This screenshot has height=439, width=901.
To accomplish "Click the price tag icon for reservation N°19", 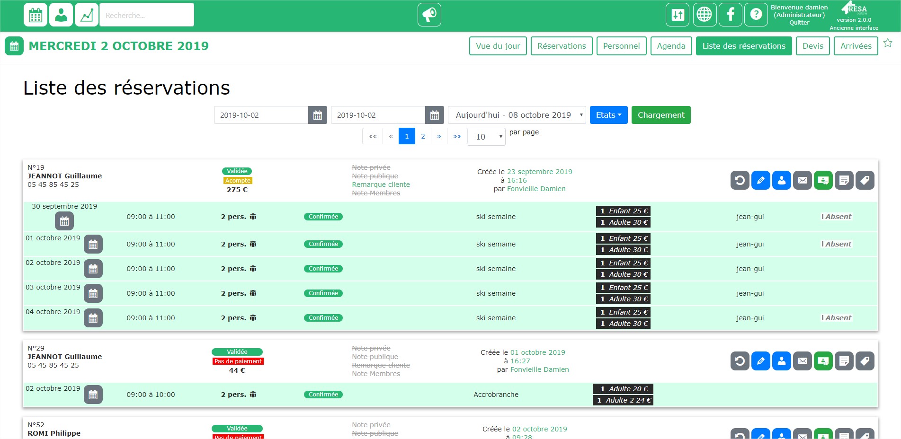I will (x=865, y=180).
